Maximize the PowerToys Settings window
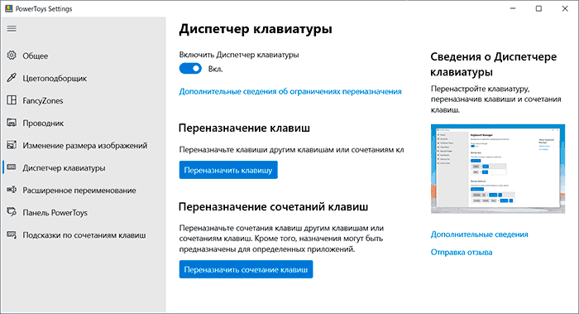Viewport: 579px width, 314px height. (x=538, y=8)
